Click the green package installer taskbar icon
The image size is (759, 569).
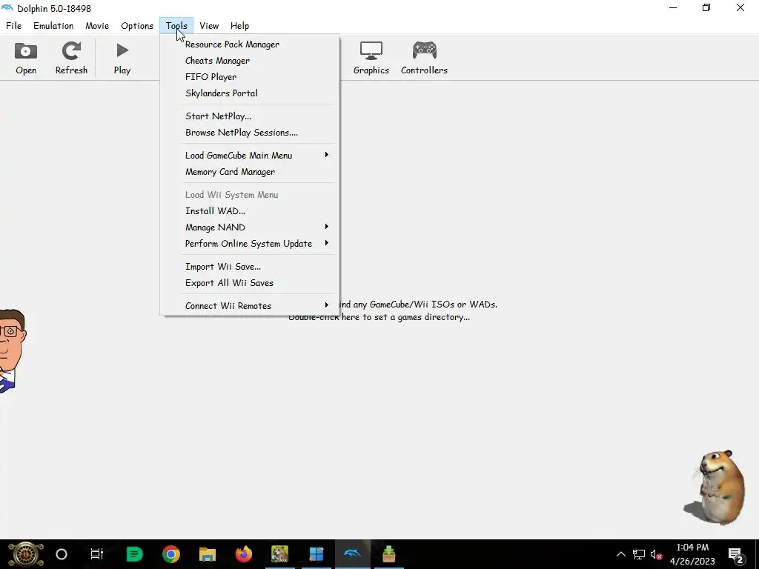click(x=388, y=554)
